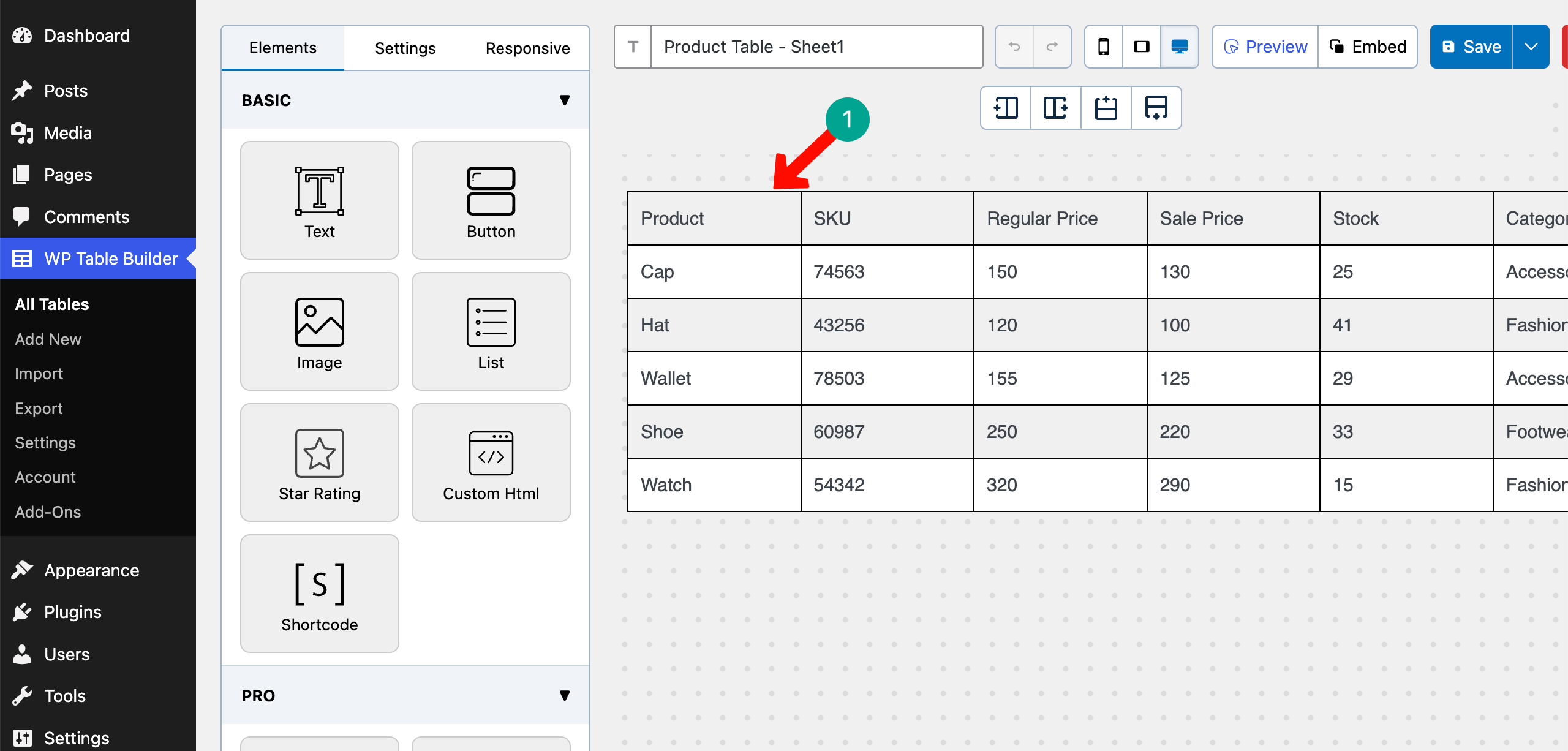Click the Embed button
1568x751 pixels.
tap(1368, 46)
